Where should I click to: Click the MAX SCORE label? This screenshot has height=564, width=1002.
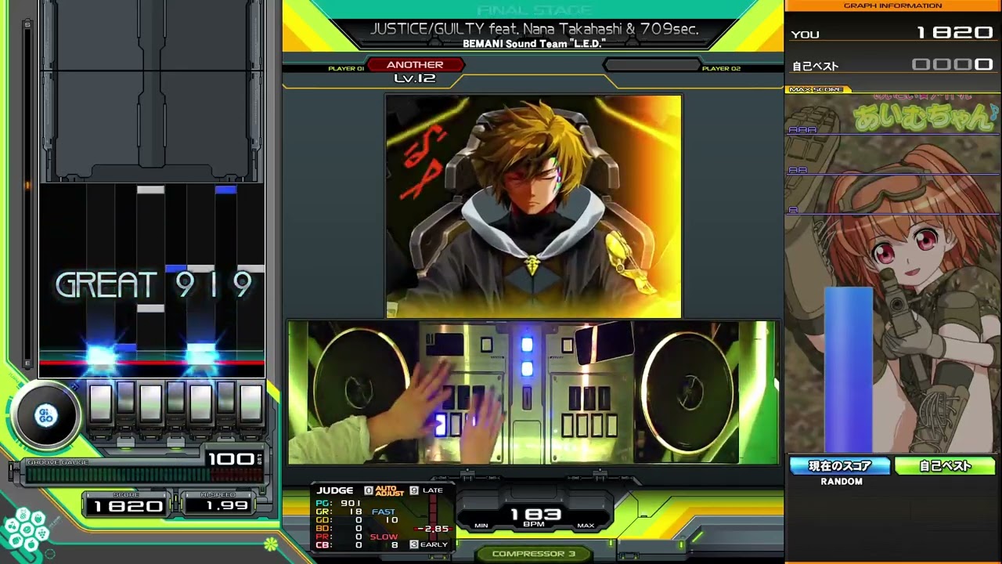(x=816, y=89)
